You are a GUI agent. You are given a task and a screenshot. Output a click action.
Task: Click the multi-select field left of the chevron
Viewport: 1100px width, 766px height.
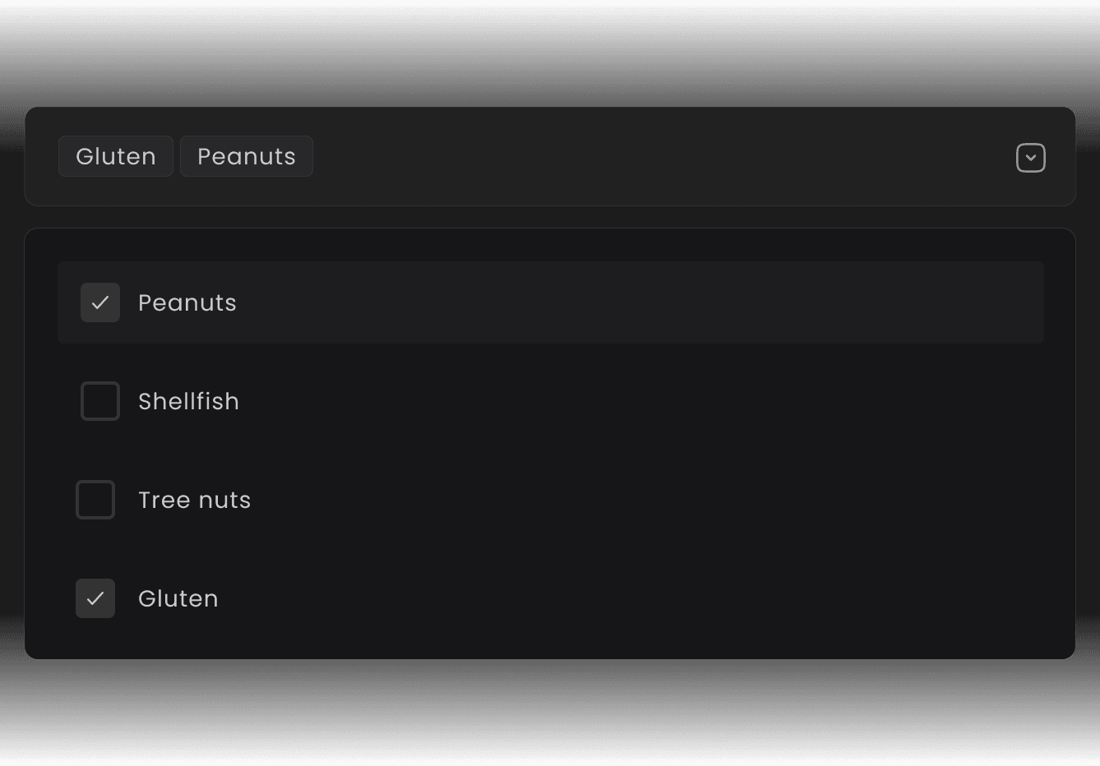[945, 156]
